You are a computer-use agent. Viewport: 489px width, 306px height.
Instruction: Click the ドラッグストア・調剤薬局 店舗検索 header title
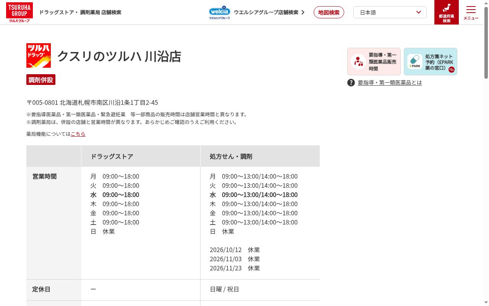pos(80,12)
